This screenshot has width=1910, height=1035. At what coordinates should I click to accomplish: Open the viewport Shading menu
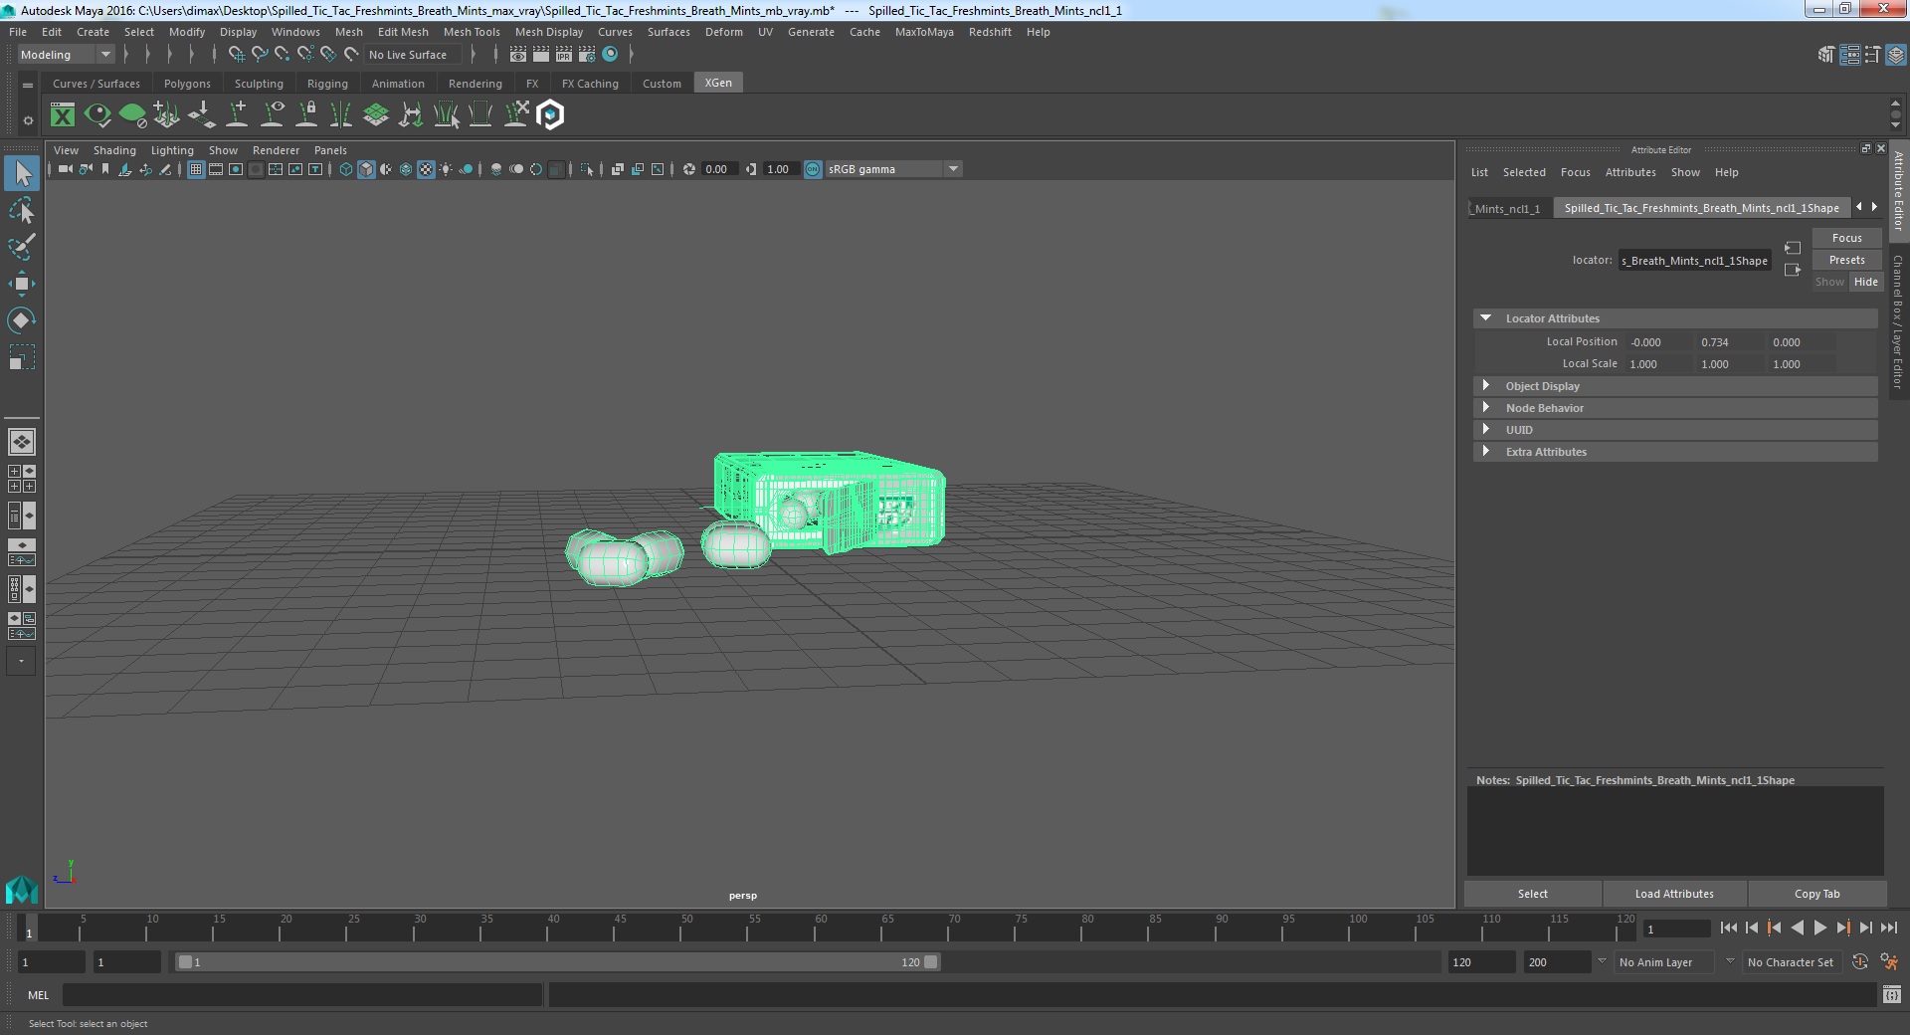(114, 150)
